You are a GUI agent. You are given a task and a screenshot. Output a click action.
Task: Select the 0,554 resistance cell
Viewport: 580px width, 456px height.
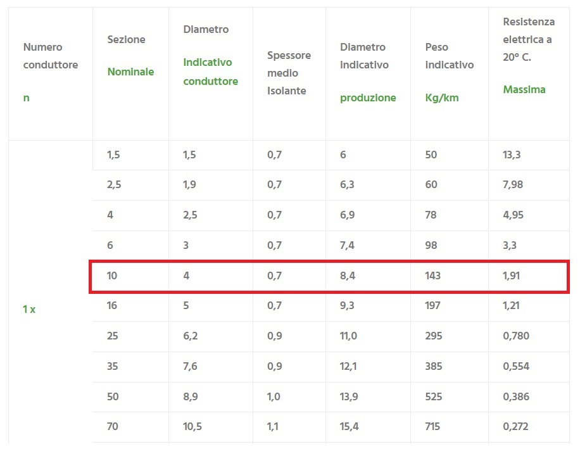point(516,366)
